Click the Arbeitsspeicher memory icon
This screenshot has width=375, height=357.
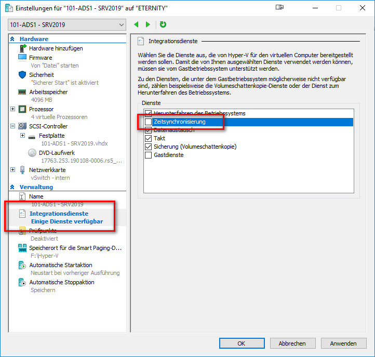22,92
